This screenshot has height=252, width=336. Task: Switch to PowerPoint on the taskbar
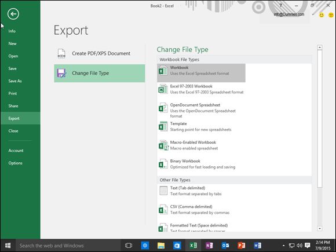coord(242,246)
